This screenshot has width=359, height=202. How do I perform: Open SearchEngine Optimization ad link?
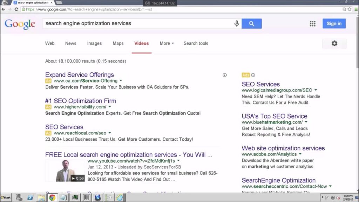(278, 180)
